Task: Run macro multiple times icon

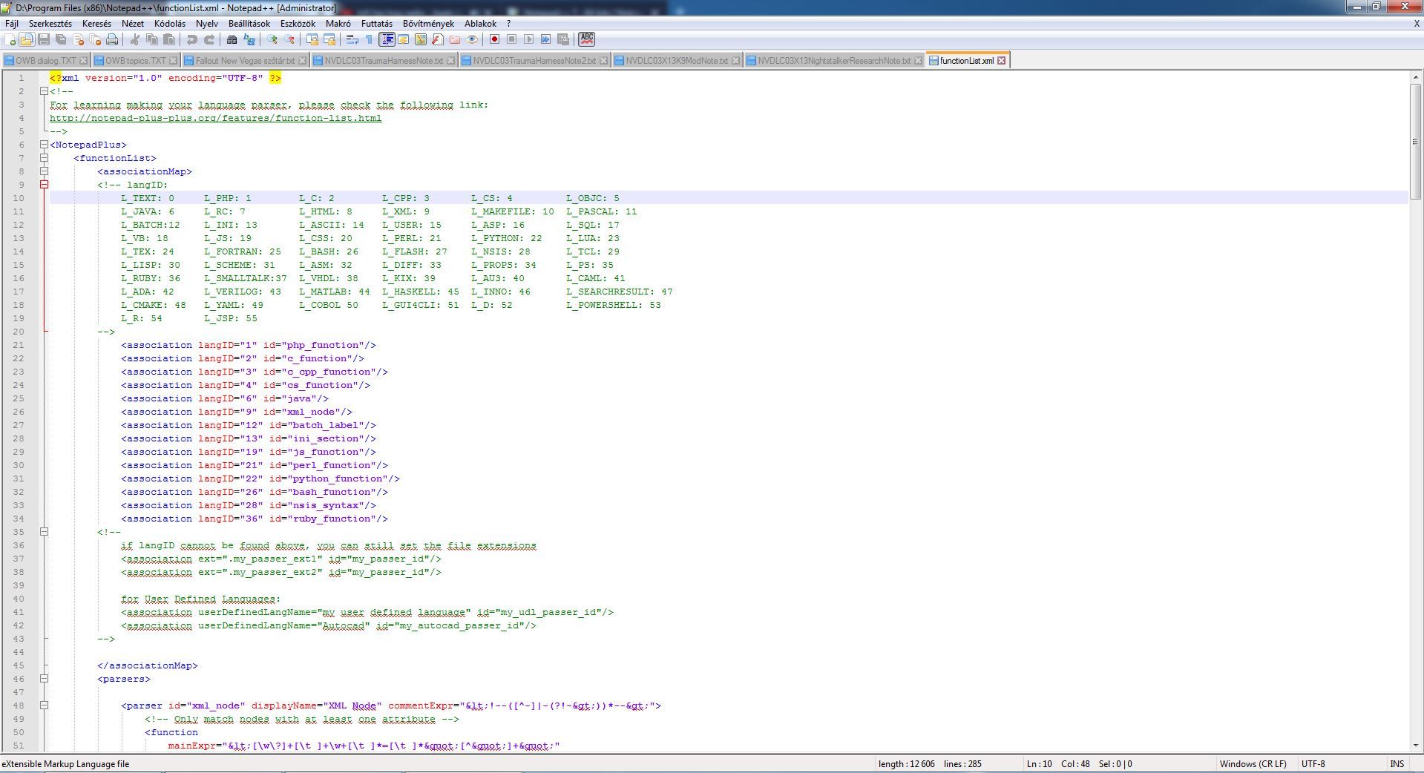Action: pos(545,39)
